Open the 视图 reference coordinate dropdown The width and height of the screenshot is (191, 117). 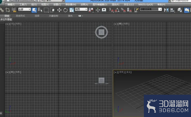(x=81, y=9)
